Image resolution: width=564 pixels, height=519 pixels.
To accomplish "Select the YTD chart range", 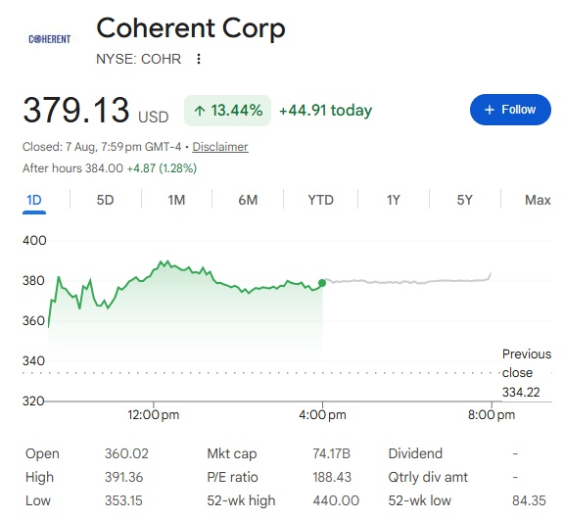I will [x=320, y=200].
